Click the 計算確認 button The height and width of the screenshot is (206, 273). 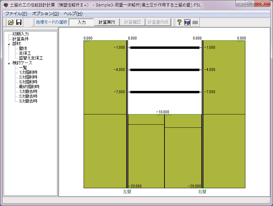[x=132, y=22]
